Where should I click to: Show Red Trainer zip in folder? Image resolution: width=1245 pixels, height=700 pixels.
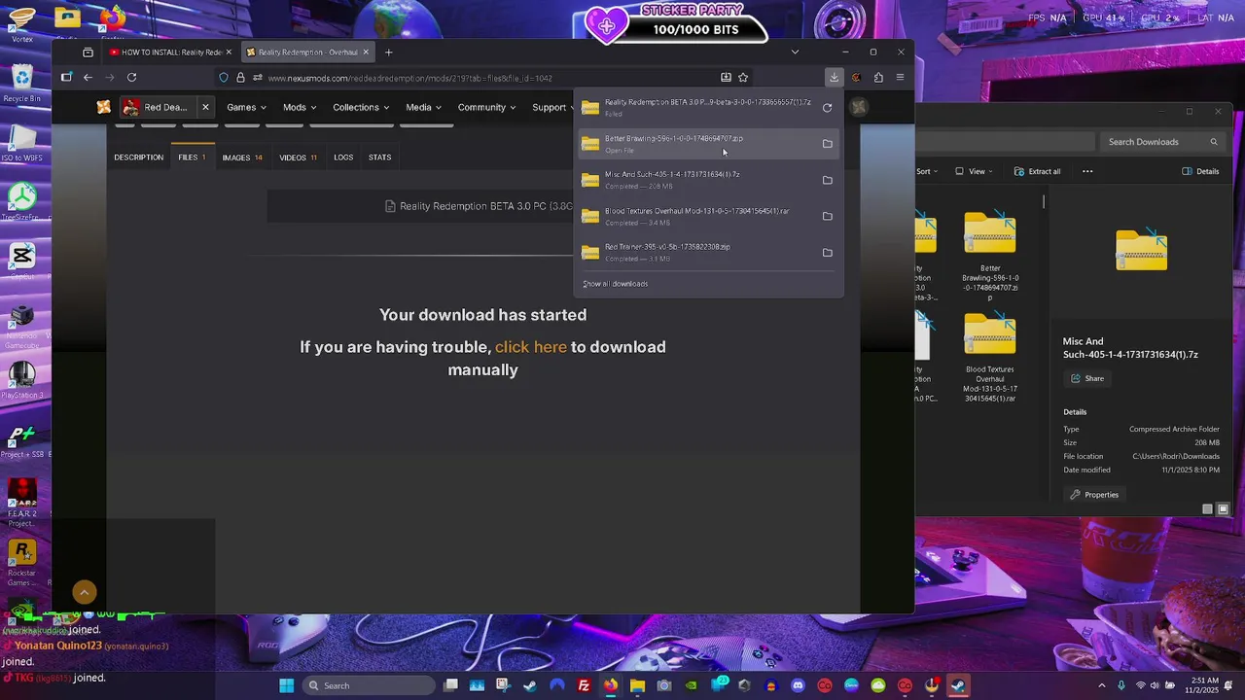point(827,253)
